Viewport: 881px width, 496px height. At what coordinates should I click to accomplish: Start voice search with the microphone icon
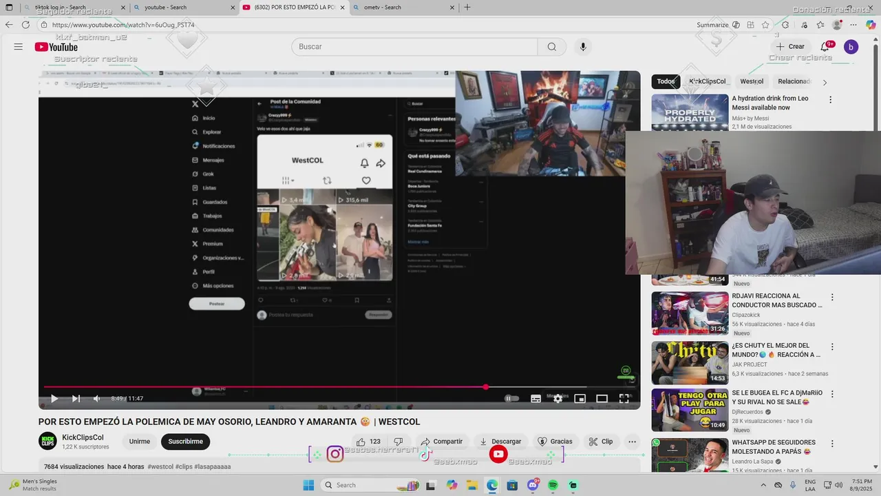pos(583,47)
